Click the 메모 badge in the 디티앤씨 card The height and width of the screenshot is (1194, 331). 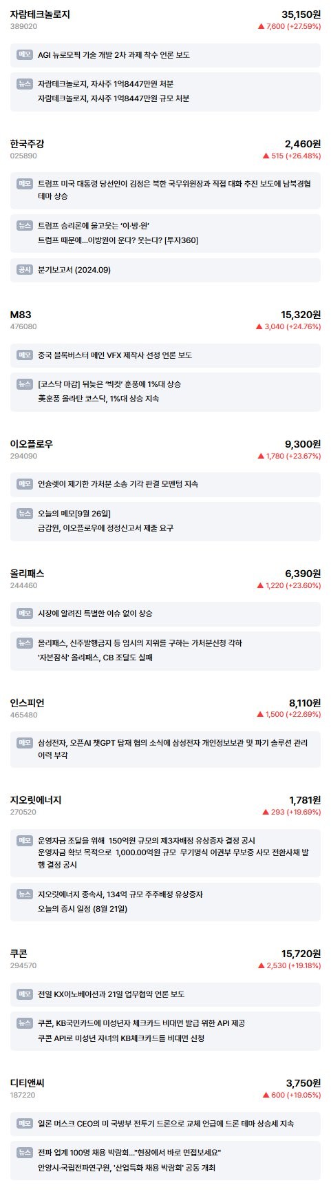click(x=25, y=1123)
